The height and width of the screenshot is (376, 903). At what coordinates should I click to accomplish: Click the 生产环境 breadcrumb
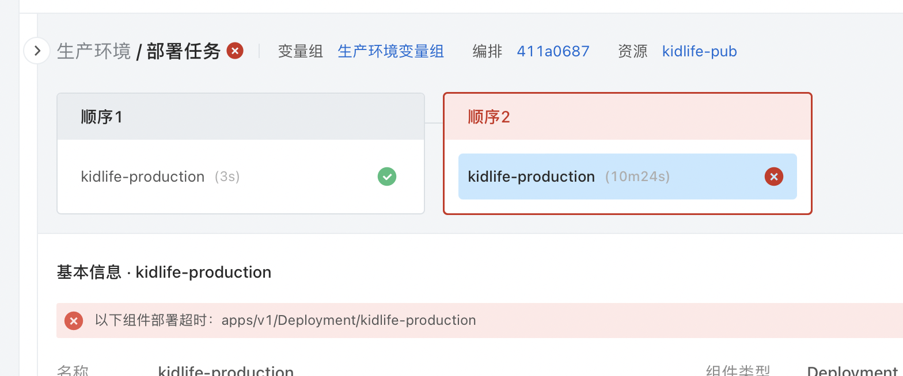[94, 52]
